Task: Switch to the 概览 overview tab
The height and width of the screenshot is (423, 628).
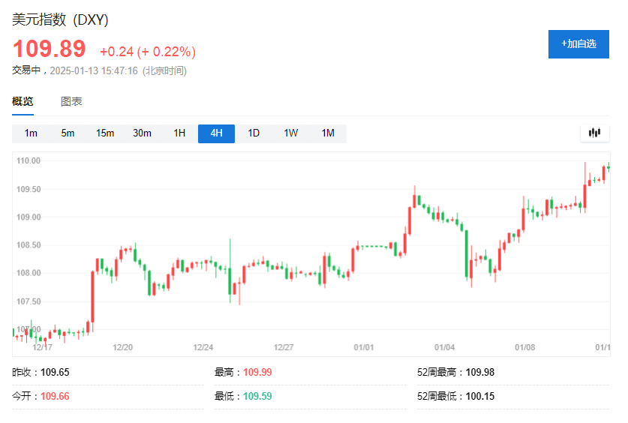Action: coord(23,102)
